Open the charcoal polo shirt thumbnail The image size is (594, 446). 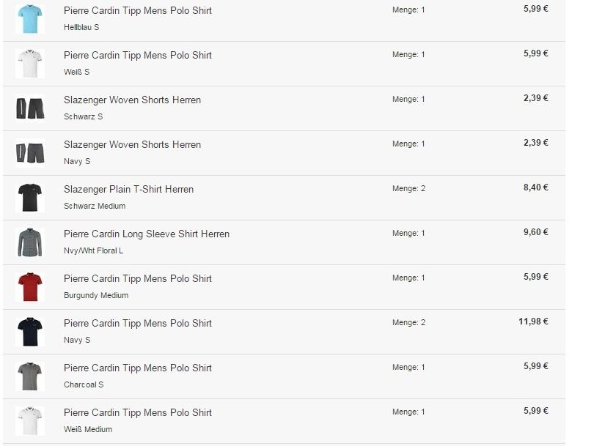(x=30, y=376)
